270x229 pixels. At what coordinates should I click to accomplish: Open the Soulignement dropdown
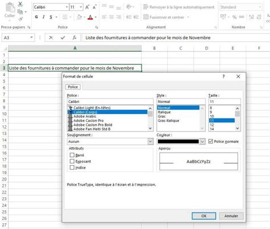(x=150, y=141)
